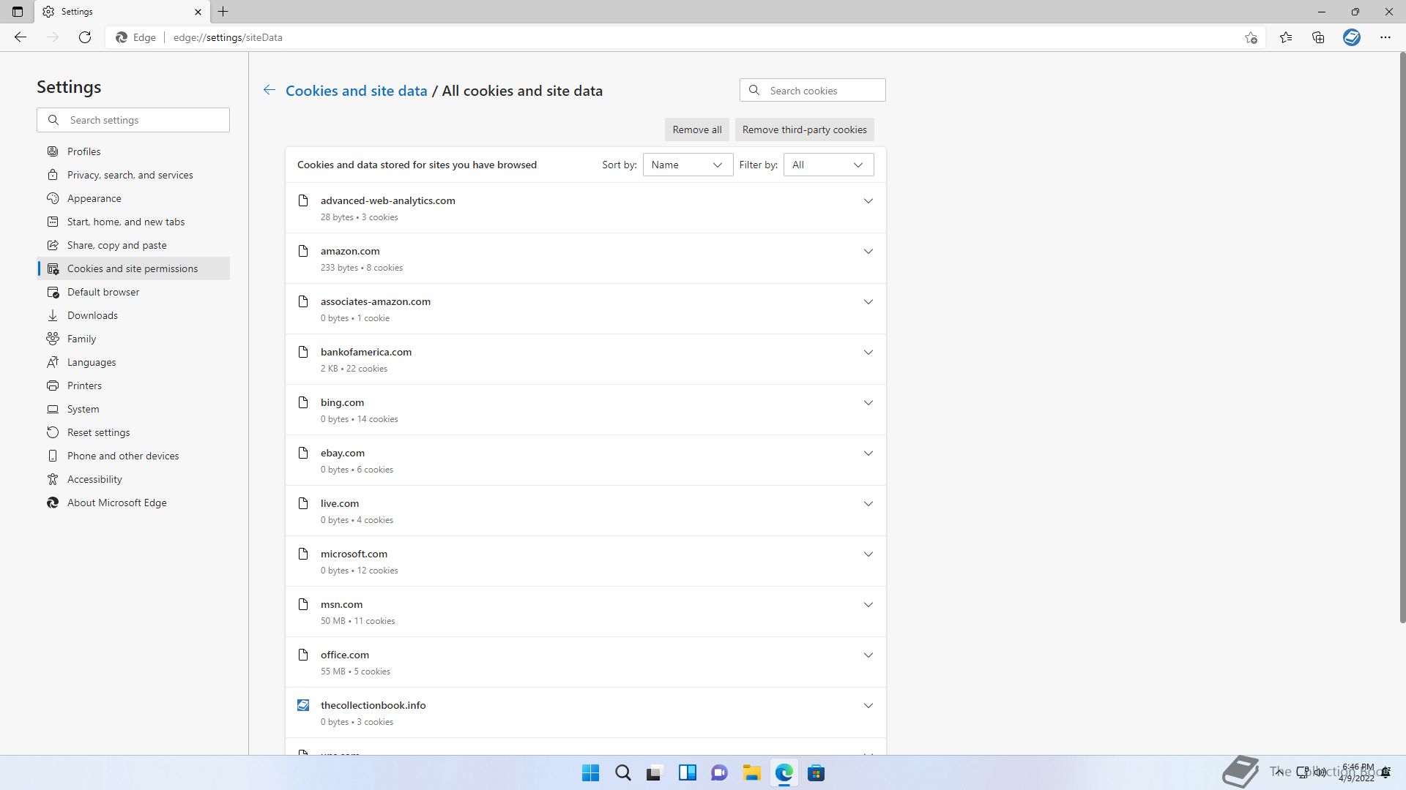This screenshot has height=790, width=1406.
Task: Go to Appearance settings
Action: [133, 198]
